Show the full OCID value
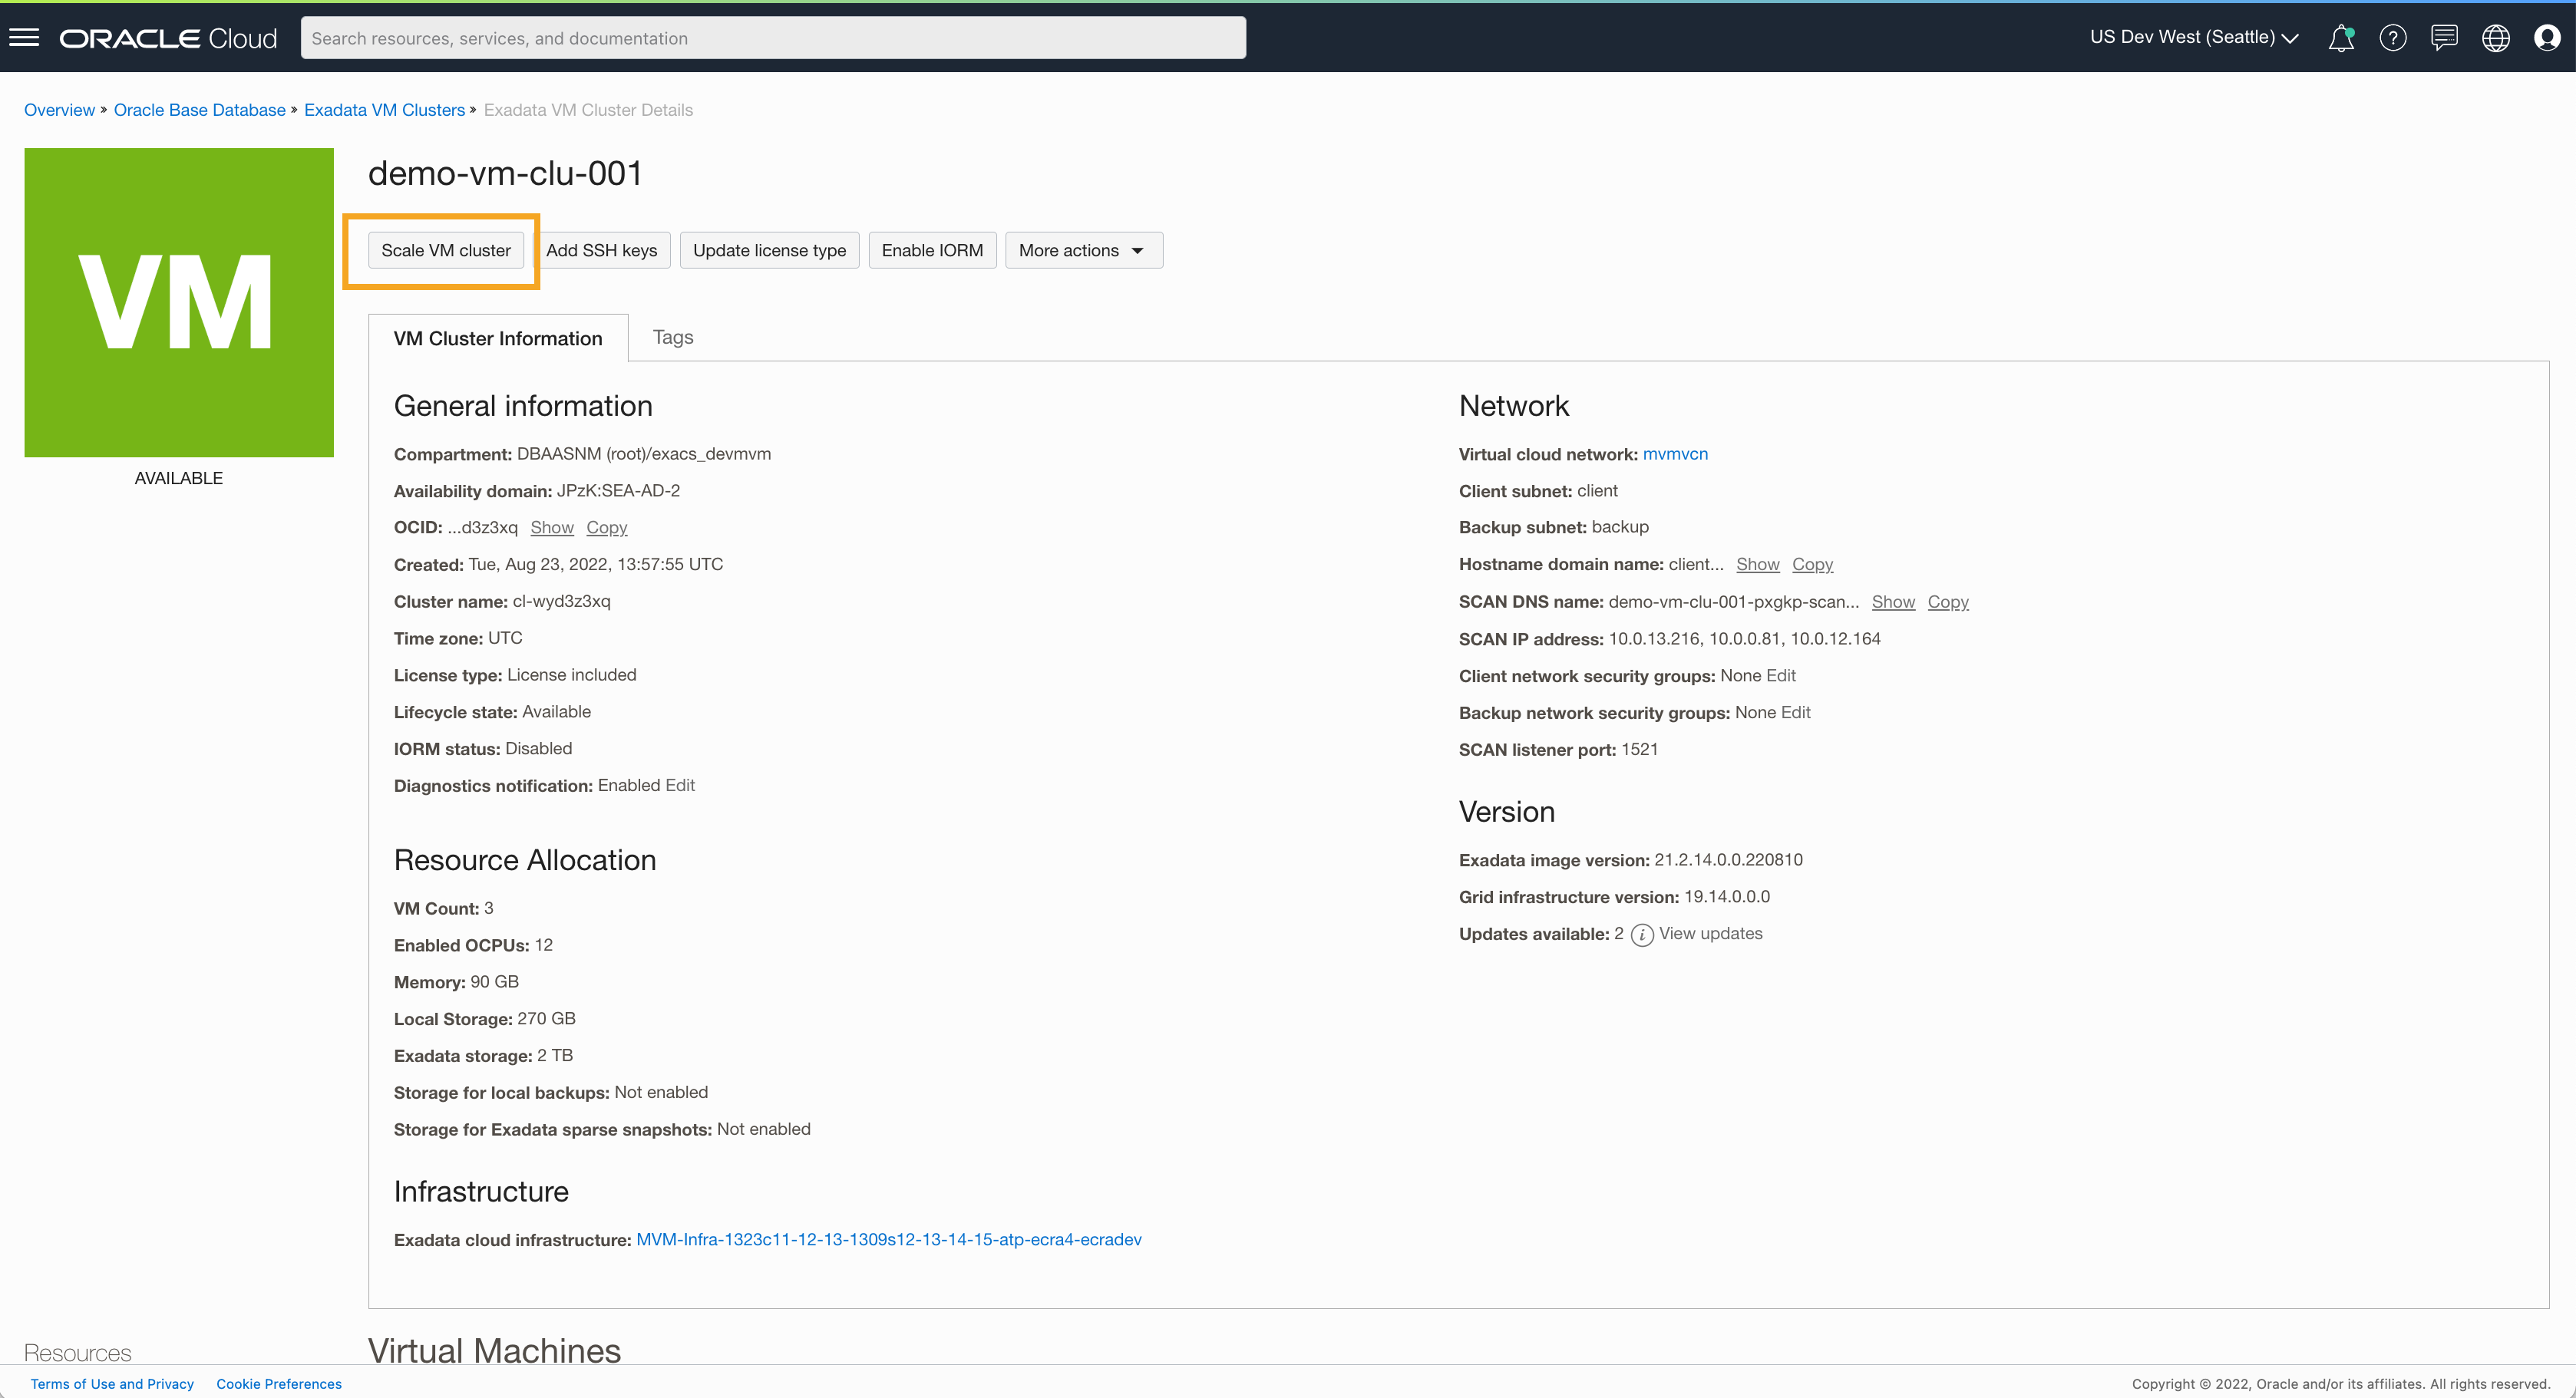This screenshot has height=1398, width=2576. pos(551,526)
